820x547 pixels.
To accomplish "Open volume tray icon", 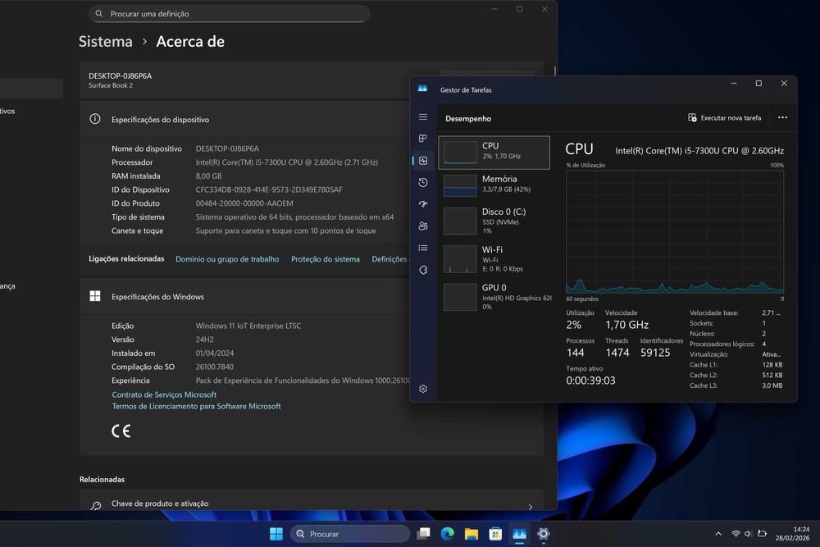I will click(x=749, y=534).
